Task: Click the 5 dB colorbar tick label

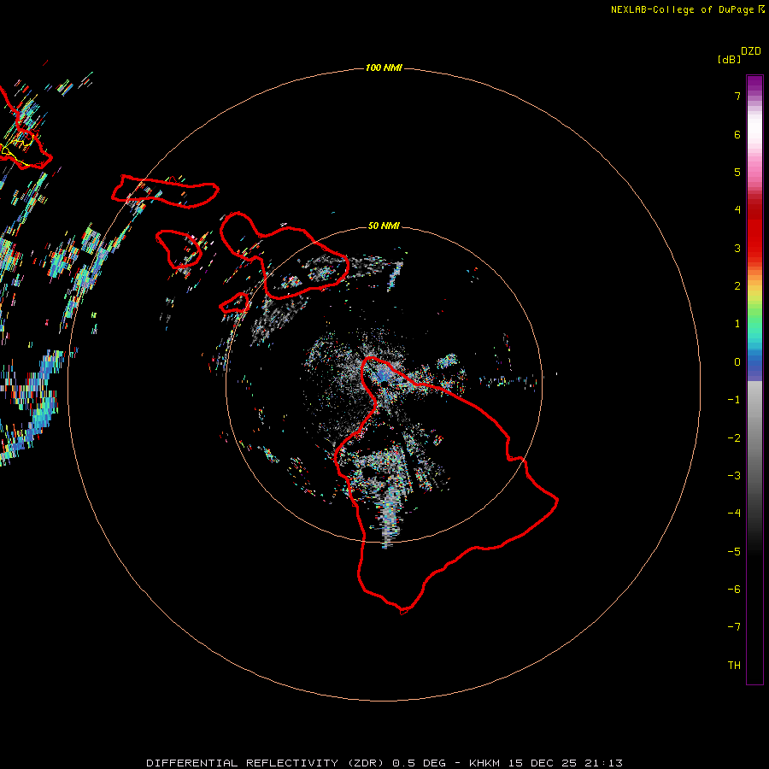Action: (737, 172)
